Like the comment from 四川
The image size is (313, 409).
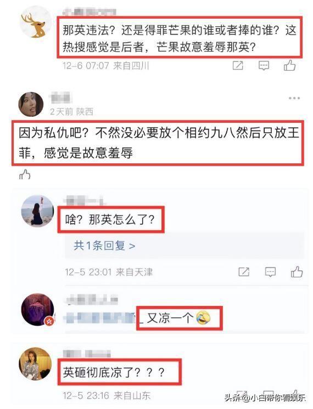[289, 65]
